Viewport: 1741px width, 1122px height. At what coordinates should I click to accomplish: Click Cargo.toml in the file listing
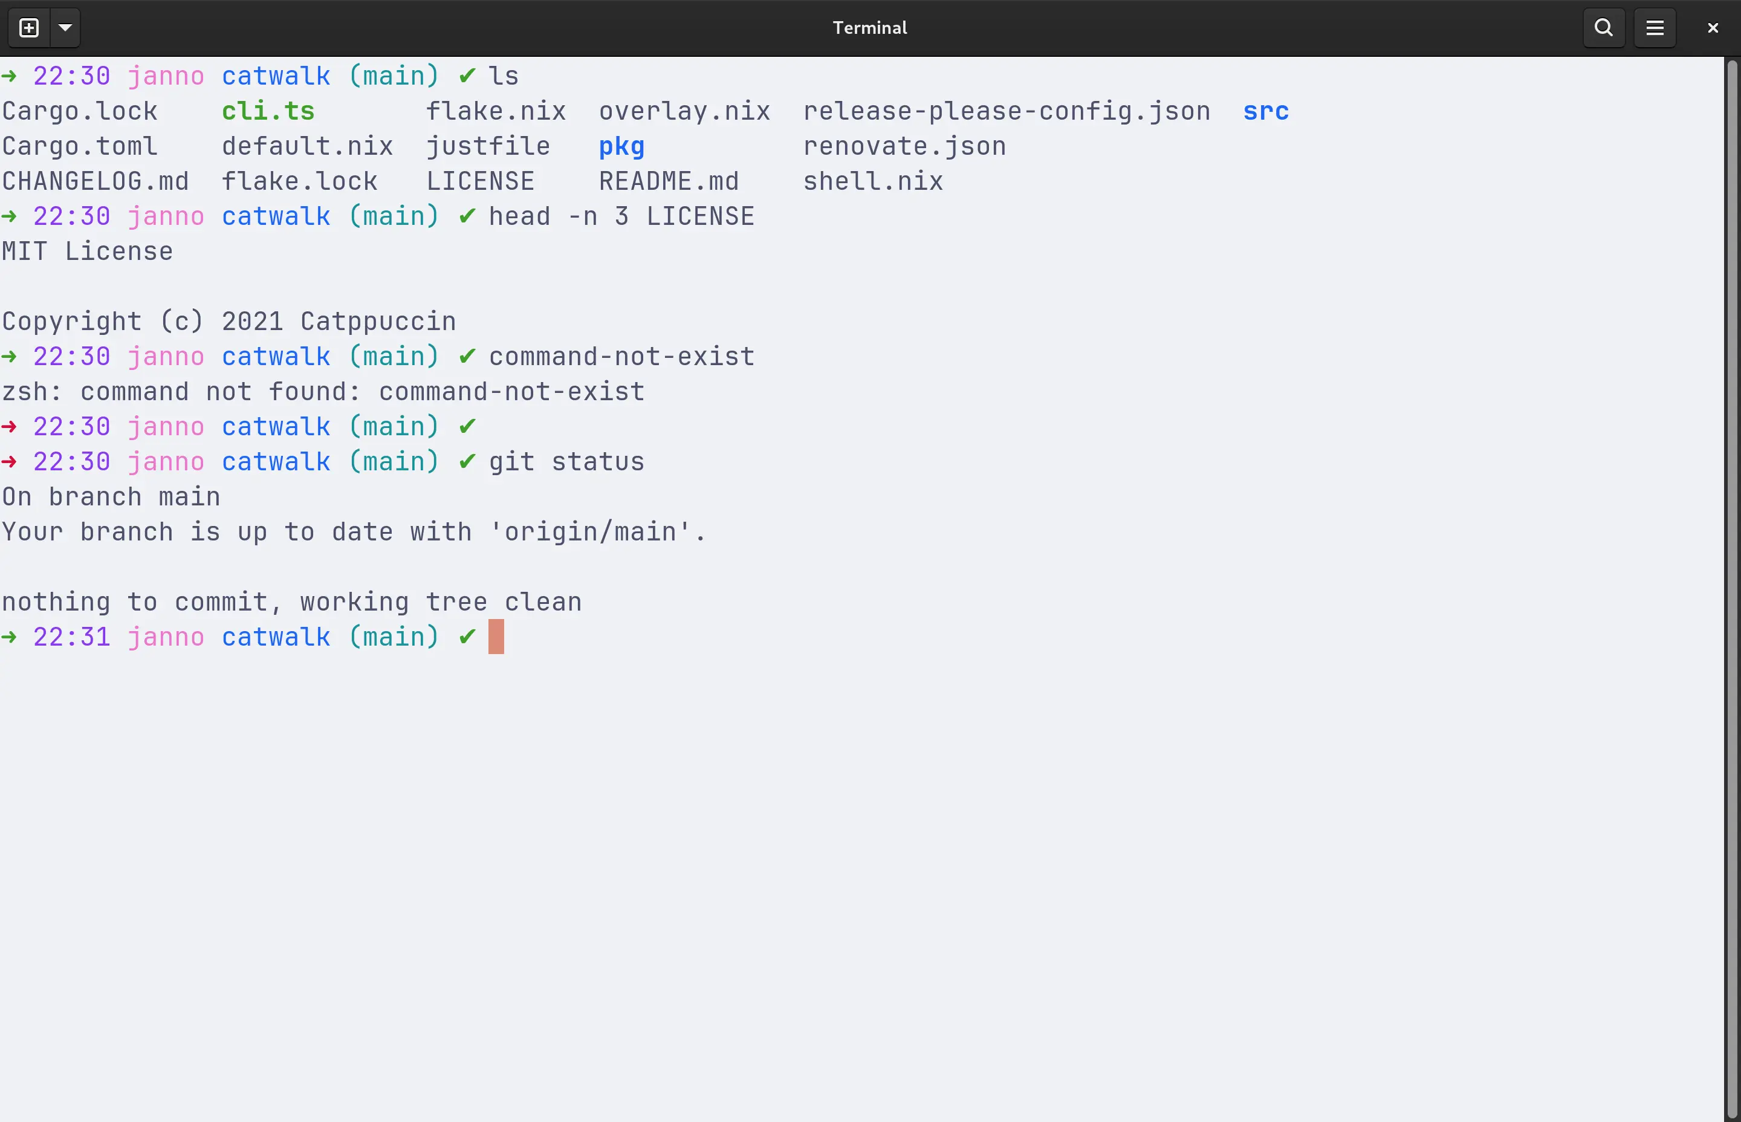(x=79, y=146)
